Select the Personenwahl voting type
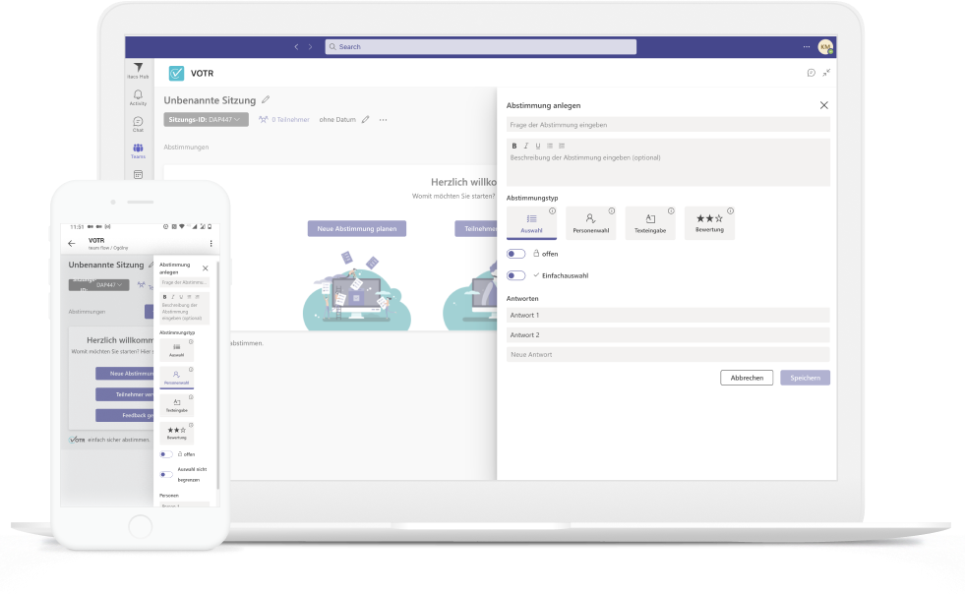 pyautogui.click(x=591, y=223)
